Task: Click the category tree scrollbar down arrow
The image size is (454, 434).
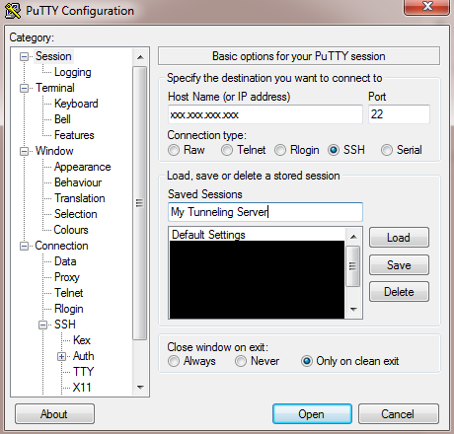Action: (x=140, y=387)
